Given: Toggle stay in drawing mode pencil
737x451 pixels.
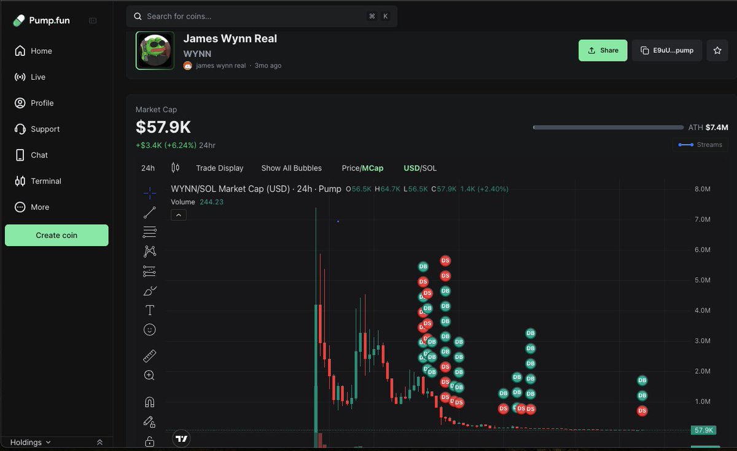Looking at the screenshot, I should [x=149, y=422].
